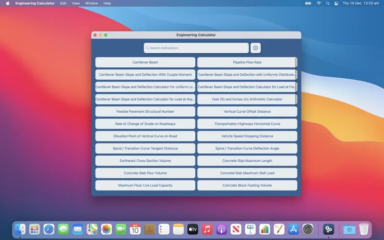
Task: Open the Apple menu
Action: point(7,3)
